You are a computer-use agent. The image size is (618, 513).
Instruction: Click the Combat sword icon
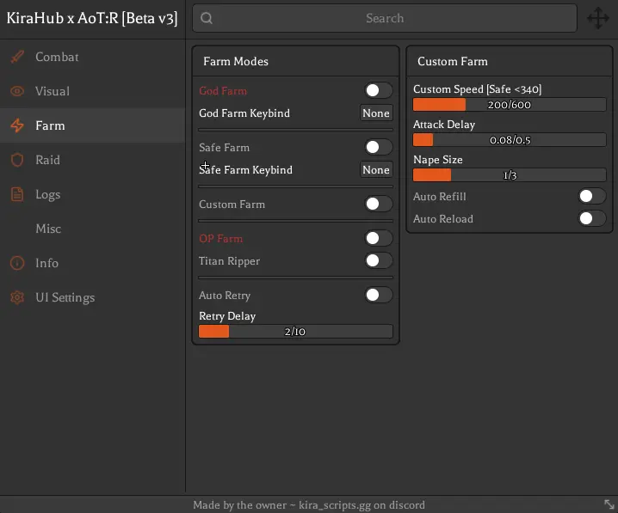(x=17, y=57)
